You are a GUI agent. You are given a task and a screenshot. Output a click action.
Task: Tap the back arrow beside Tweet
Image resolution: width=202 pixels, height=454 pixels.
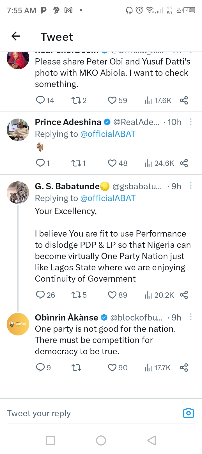pyautogui.click(x=16, y=36)
